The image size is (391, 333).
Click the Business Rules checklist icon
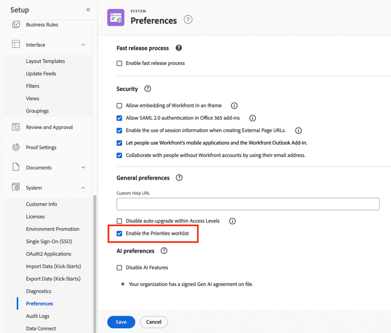click(x=16, y=25)
